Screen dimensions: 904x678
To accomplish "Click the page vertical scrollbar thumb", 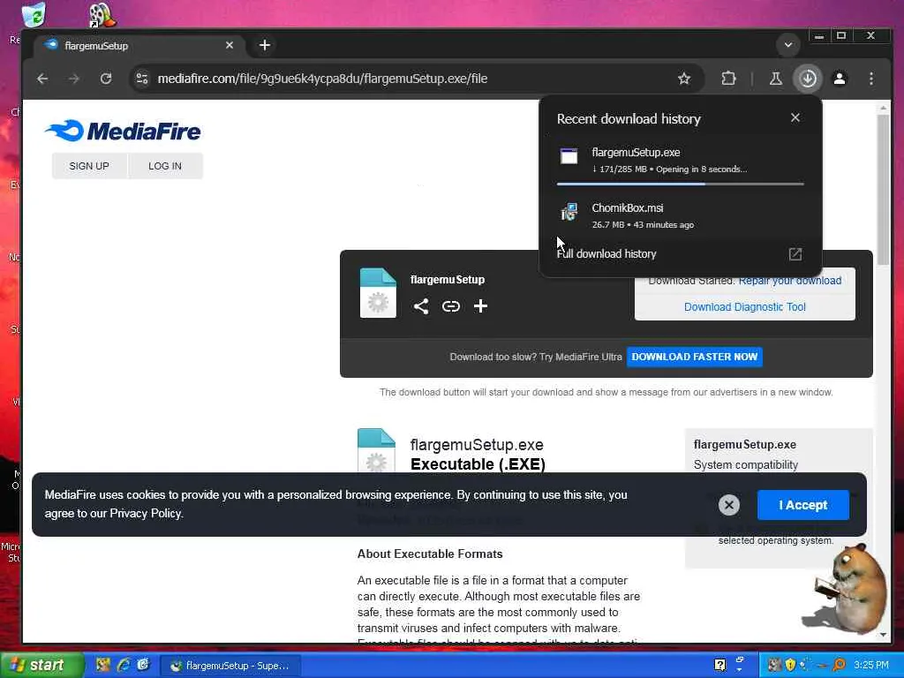I will coord(883,191).
